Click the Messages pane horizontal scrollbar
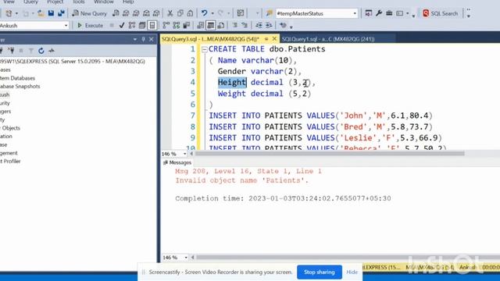 [348, 257]
